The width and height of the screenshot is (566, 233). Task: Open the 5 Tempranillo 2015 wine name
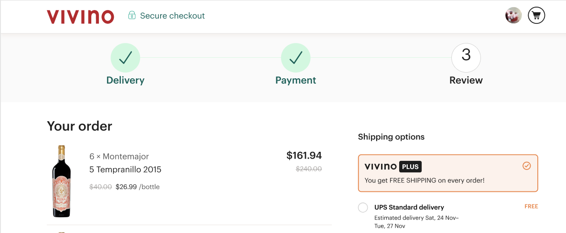(x=125, y=169)
